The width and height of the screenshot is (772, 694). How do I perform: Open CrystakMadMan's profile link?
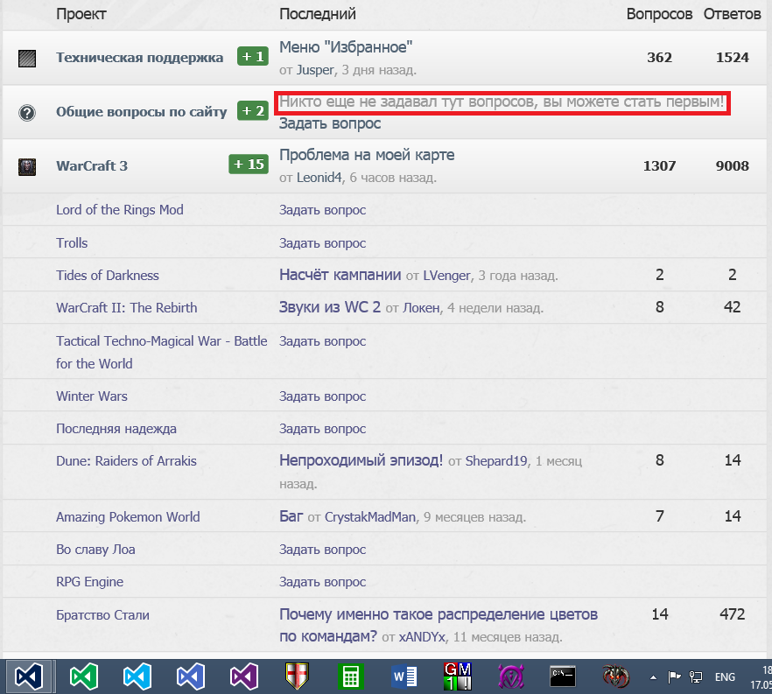[x=370, y=517]
